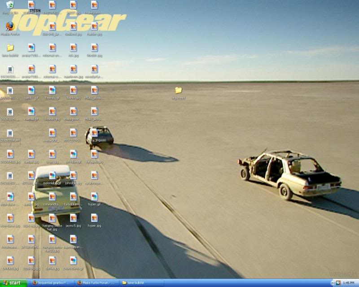Open jaymx5.jpg
The width and height of the screenshot is (359, 287).
coord(73,218)
